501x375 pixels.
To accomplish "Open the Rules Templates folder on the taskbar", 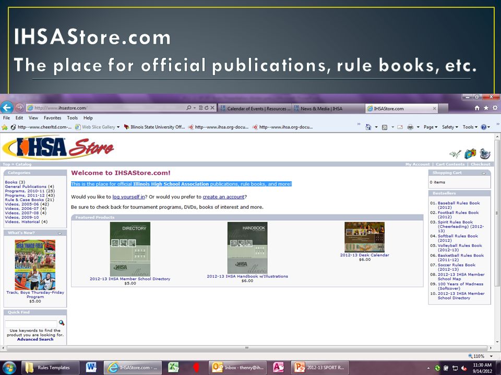I will tap(51, 367).
